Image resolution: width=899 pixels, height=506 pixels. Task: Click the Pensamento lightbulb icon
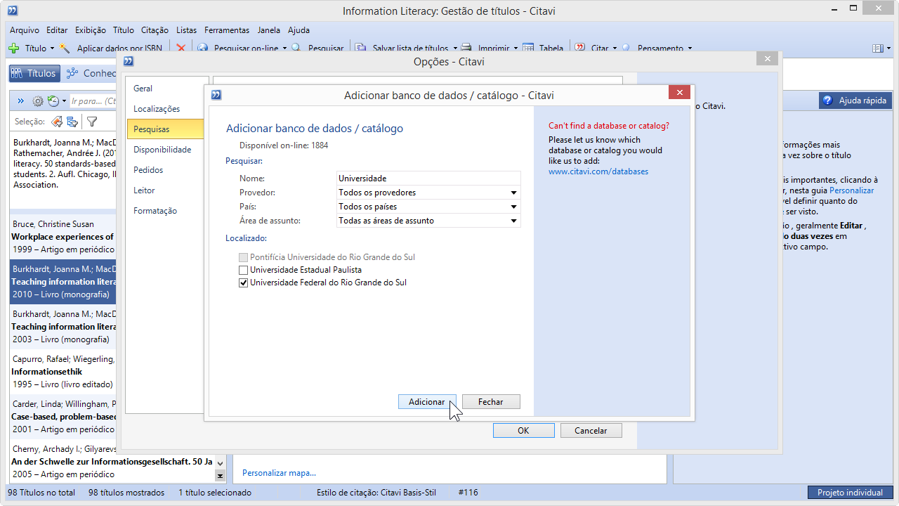coord(626,48)
